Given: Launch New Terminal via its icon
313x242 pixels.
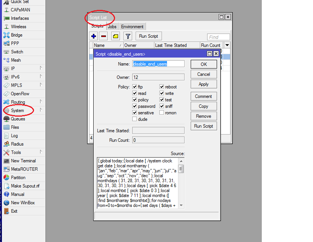Looking at the screenshot, I should [x=6, y=161].
